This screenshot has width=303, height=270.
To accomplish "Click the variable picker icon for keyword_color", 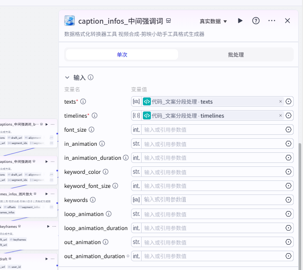I will pyautogui.click(x=288, y=172).
